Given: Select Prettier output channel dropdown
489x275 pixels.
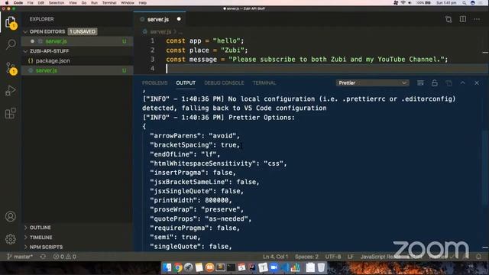Looking at the screenshot, I should (372, 83).
